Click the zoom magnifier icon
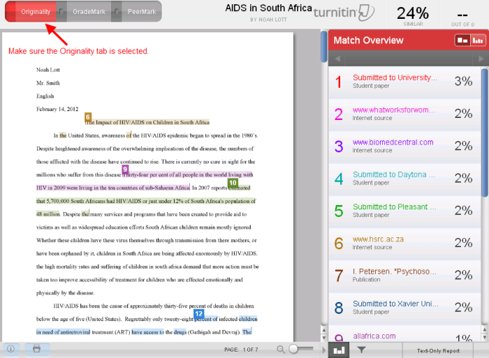The height and width of the screenshot is (358, 489). pyautogui.click(x=281, y=349)
